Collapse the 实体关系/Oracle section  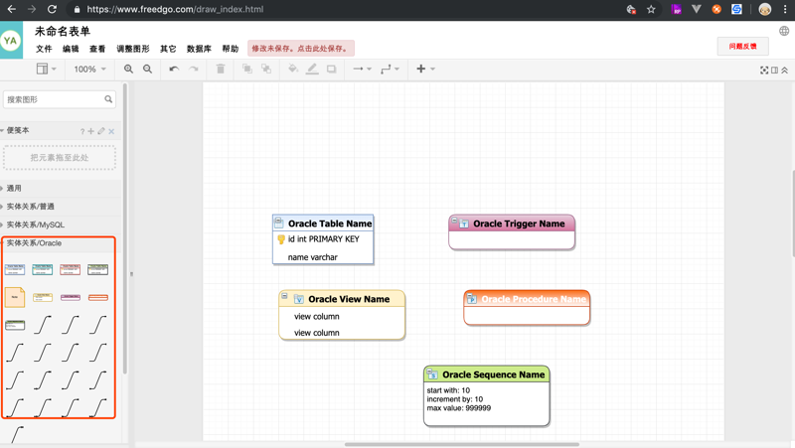click(34, 243)
